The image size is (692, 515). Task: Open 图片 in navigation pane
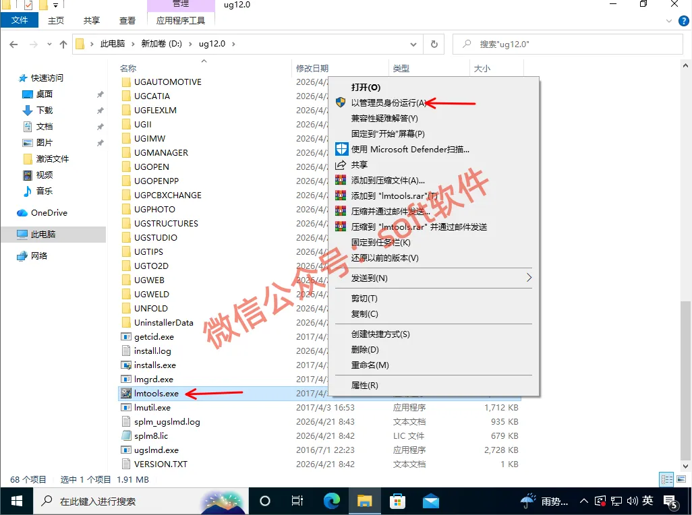point(44,142)
